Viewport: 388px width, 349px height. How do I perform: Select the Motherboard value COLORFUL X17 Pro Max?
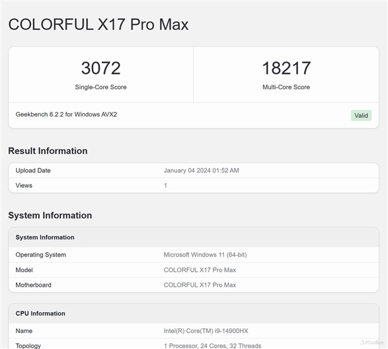click(200, 285)
